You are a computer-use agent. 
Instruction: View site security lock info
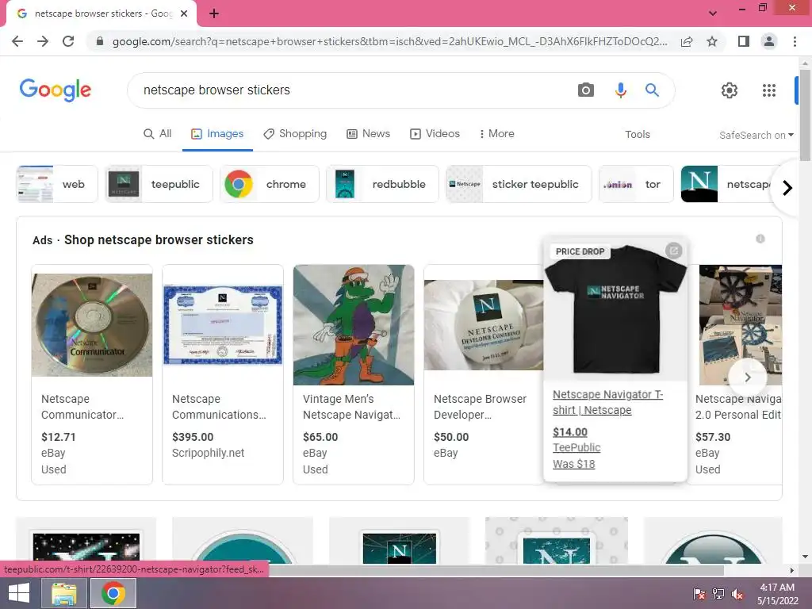click(100, 41)
